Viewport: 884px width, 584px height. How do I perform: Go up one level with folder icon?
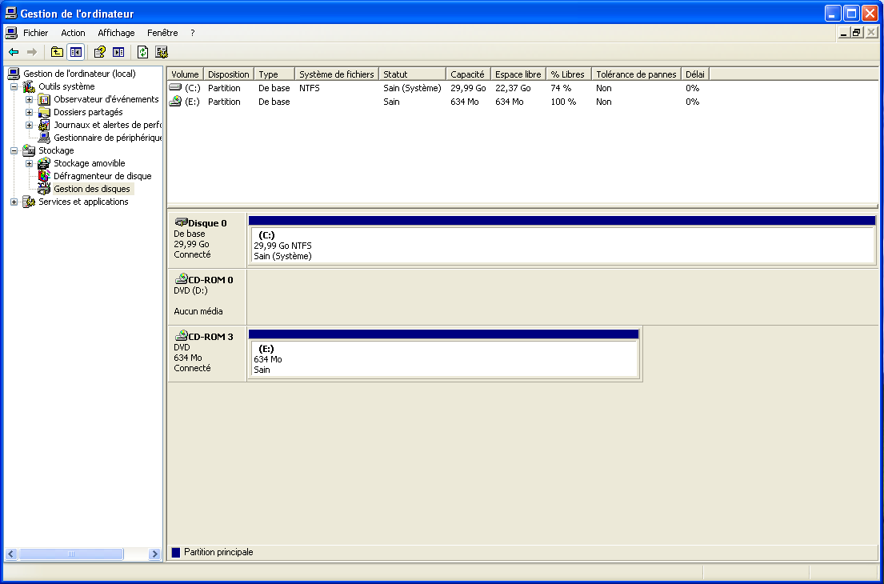57,53
